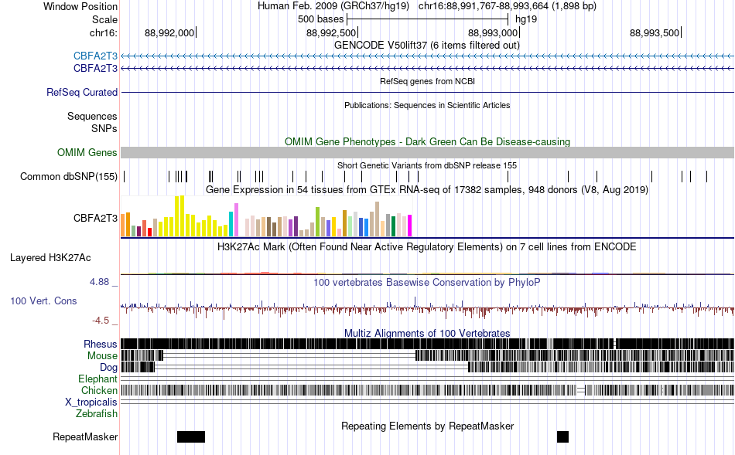Click the GENCODE V50lift37 track title

tap(427, 46)
